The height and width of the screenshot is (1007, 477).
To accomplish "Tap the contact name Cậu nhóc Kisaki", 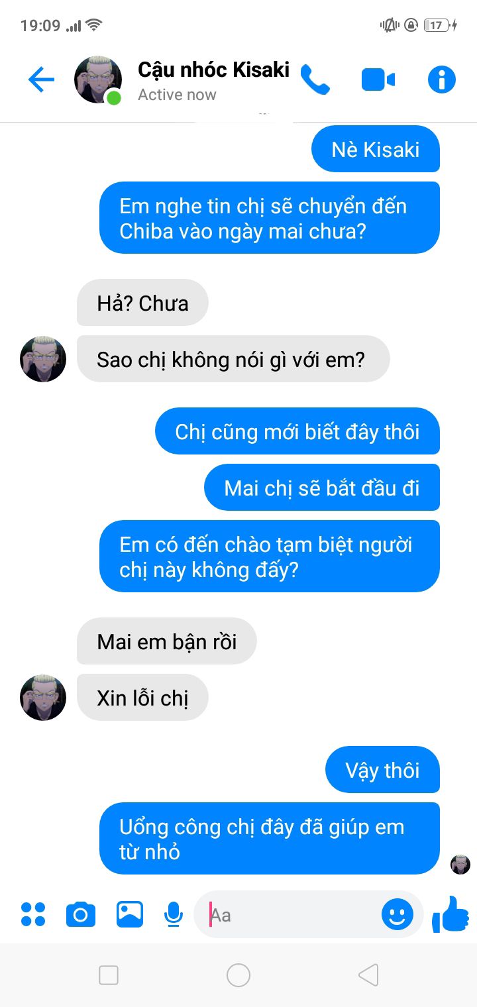I will click(x=213, y=70).
